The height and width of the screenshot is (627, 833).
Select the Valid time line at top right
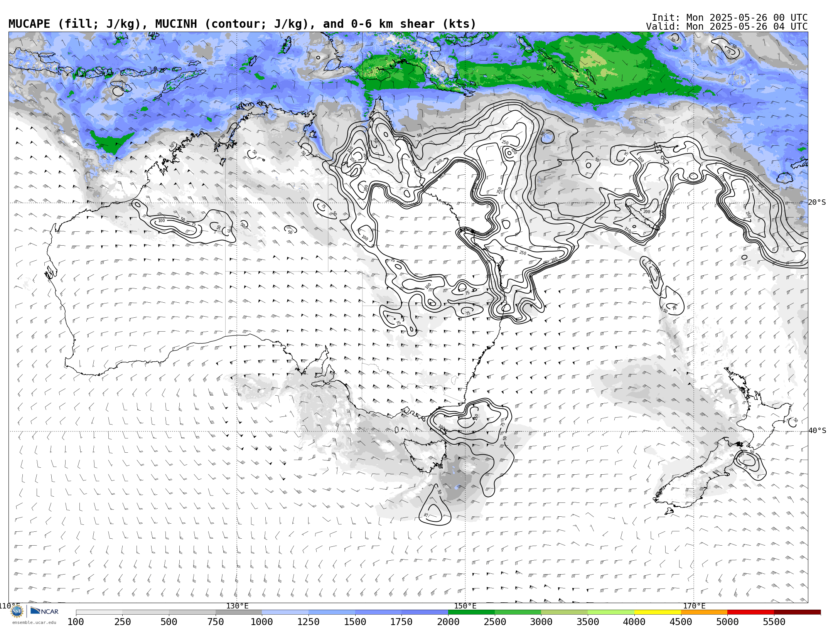click(727, 27)
